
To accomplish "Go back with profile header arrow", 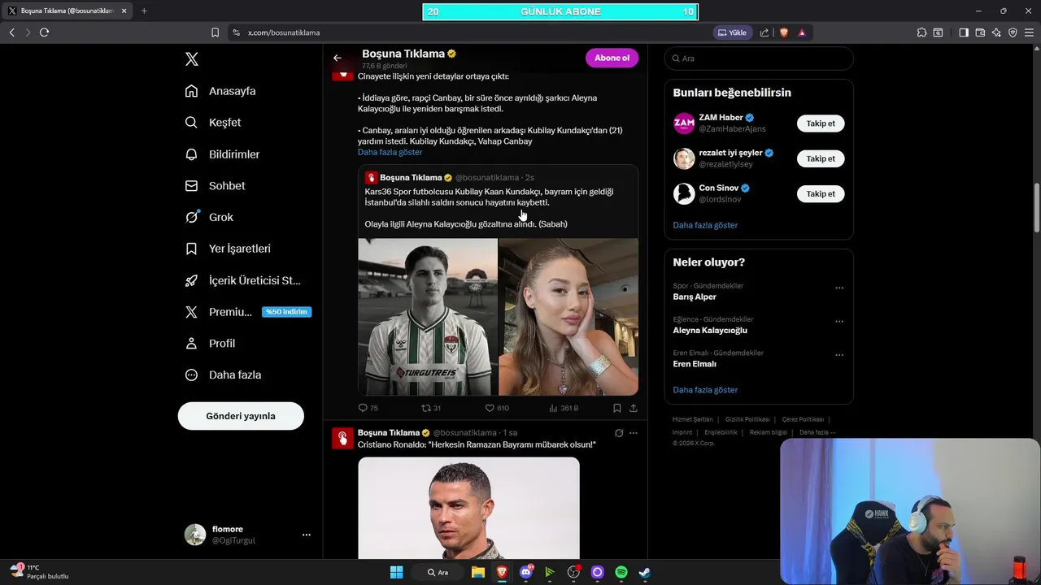I will pyautogui.click(x=338, y=58).
